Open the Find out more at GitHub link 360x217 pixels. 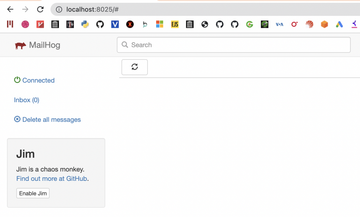[x=52, y=178]
